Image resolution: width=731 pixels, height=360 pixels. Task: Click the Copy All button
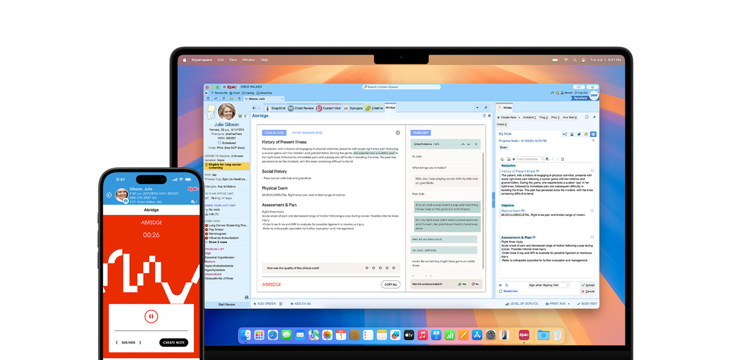coord(390,285)
